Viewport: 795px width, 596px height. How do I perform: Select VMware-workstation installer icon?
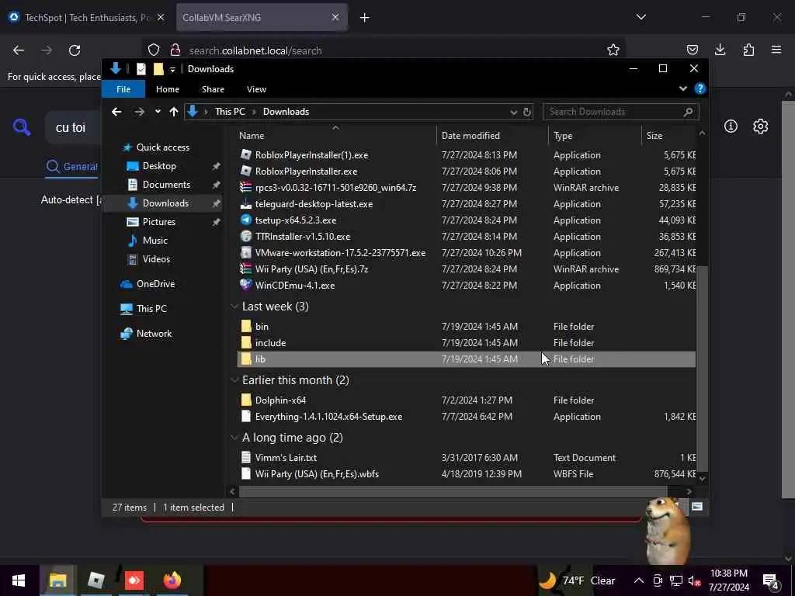(x=246, y=252)
